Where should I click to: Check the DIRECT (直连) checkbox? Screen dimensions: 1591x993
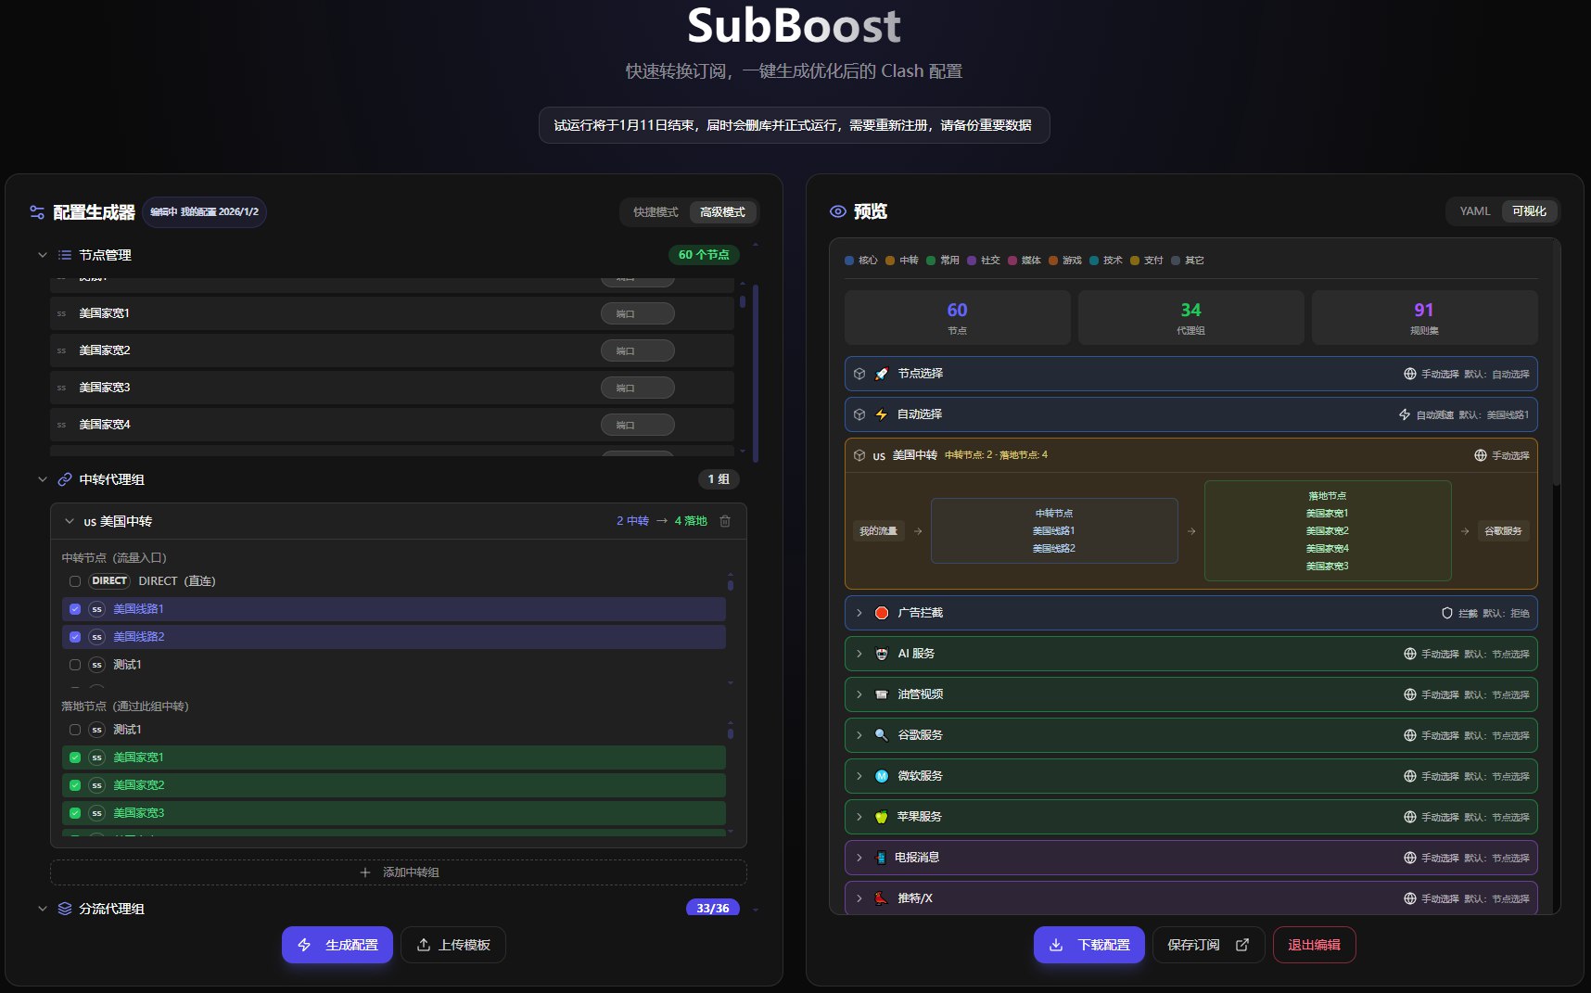coord(75,581)
